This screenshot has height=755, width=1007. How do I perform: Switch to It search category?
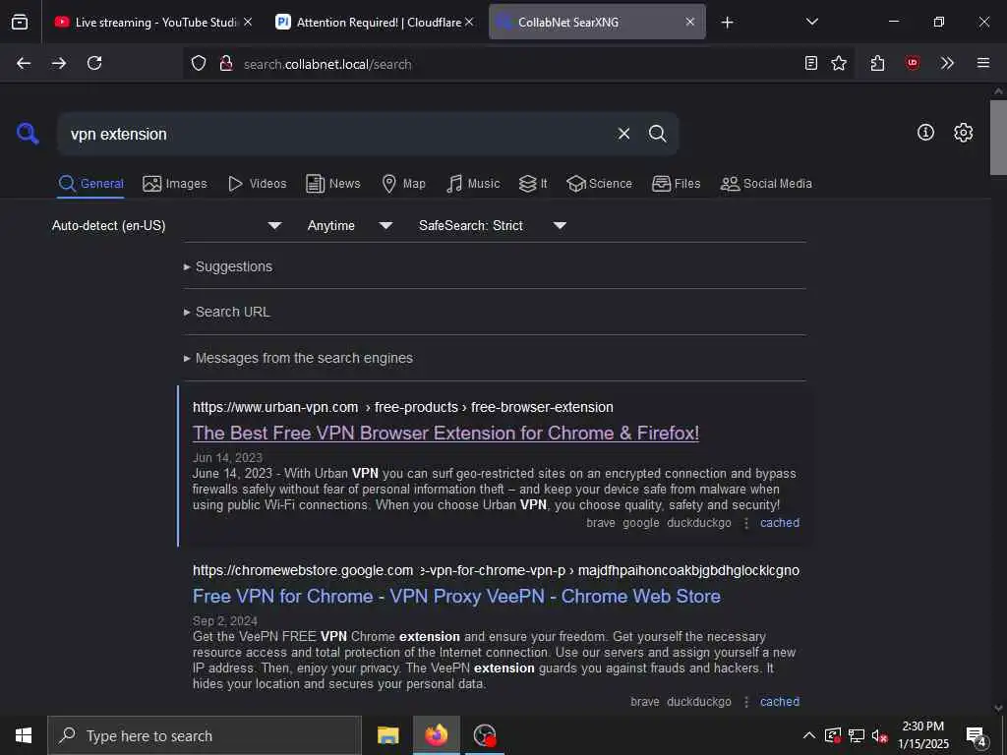coord(533,184)
